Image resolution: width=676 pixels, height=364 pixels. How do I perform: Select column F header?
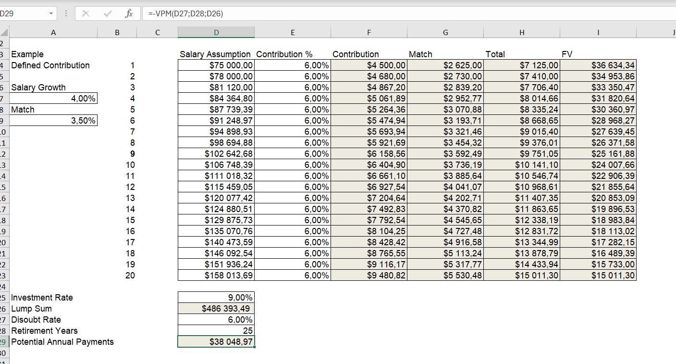[x=369, y=33]
